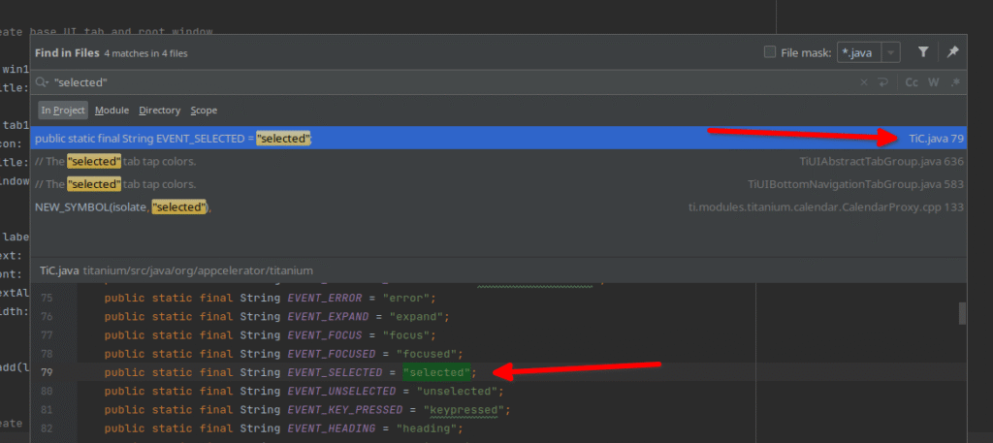Switch to the Directory scope tab

[x=159, y=111]
